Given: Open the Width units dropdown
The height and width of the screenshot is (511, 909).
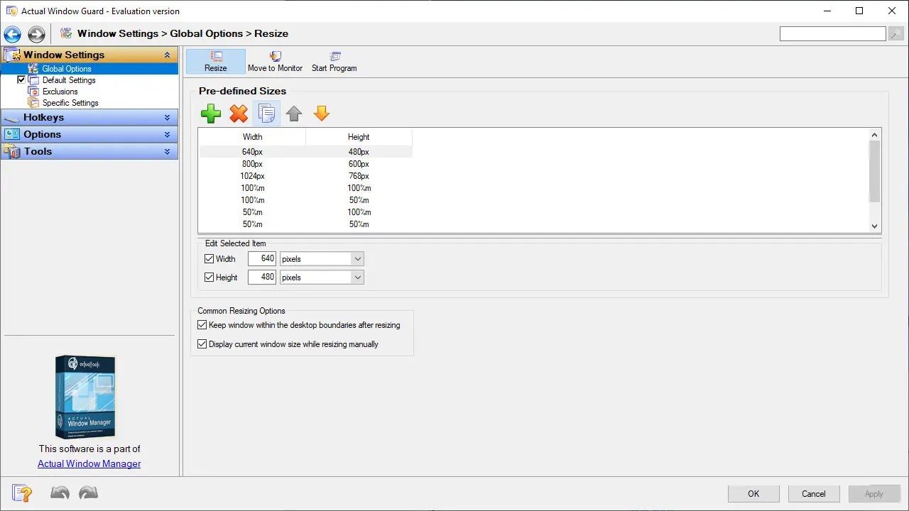Looking at the screenshot, I should click(x=357, y=258).
